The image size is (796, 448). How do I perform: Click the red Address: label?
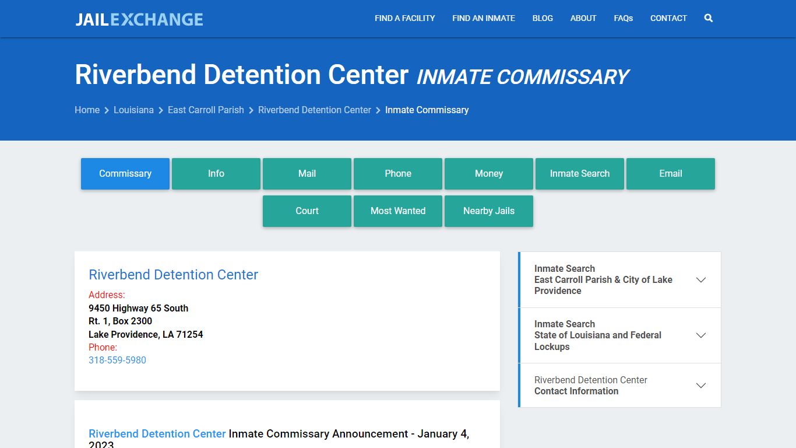click(107, 295)
